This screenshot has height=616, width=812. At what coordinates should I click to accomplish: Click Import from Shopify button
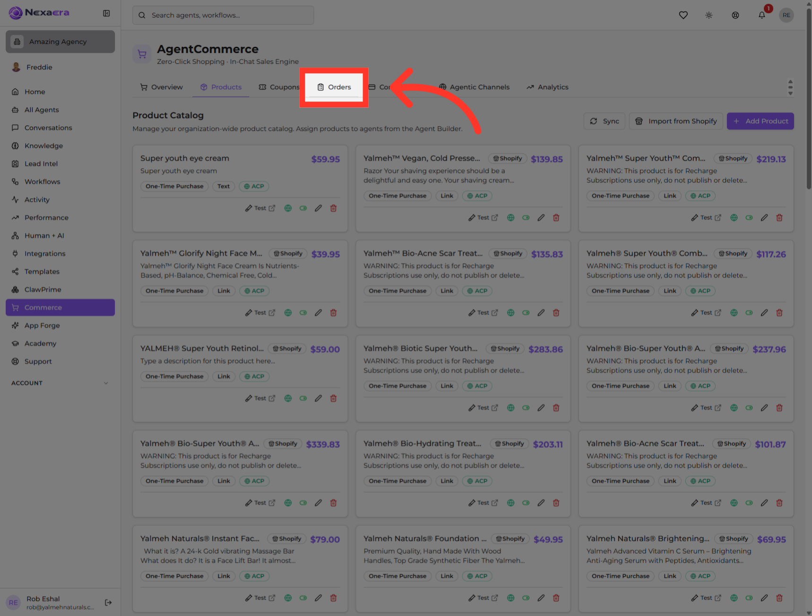tap(676, 121)
